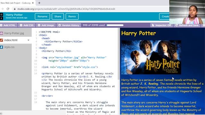The width and height of the screenshot is (205, 115).
Task: Open a new browser tab
Action: 39,3
